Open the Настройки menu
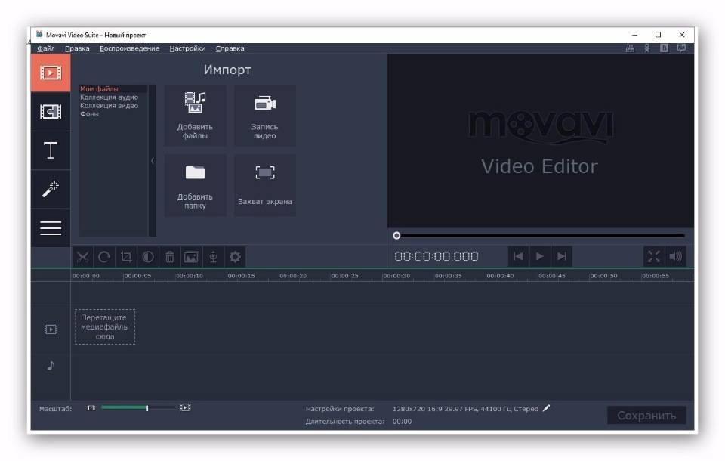Image resolution: width=725 pixels, height=461 pixels. click(x=187, y=48)
